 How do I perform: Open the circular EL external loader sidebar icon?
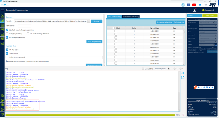[2, 105]
